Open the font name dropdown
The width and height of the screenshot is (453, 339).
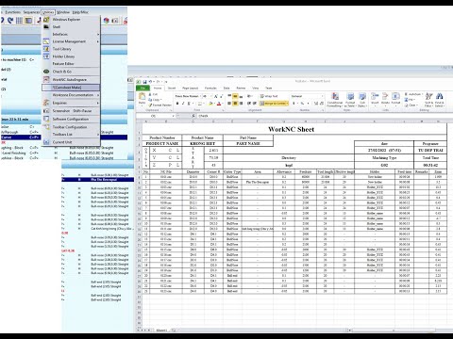click(x=200, y=96)
